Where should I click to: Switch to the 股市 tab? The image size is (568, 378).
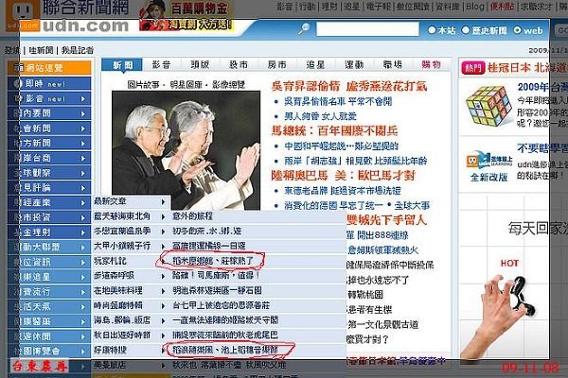(239, 65)
